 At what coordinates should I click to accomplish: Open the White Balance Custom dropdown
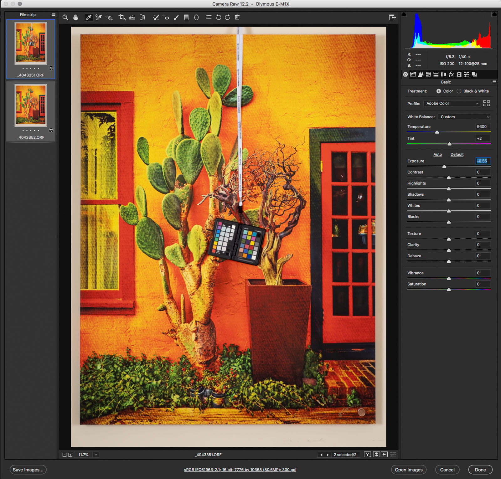(x=464, y=117)
